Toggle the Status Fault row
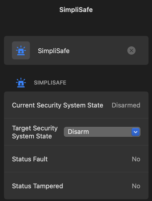Image resolution: width=152 pixels, height=201 pixels. click(x=30, y=159)
